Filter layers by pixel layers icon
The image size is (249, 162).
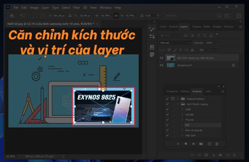coord(186,35)
